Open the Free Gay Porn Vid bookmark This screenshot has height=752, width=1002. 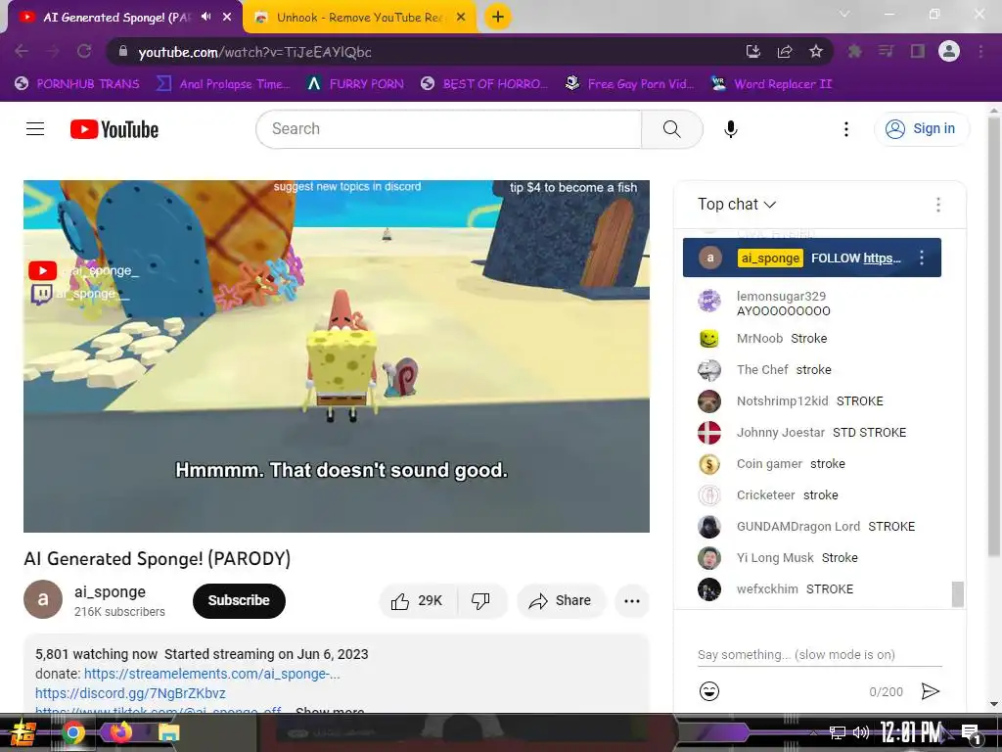[630, 84]
